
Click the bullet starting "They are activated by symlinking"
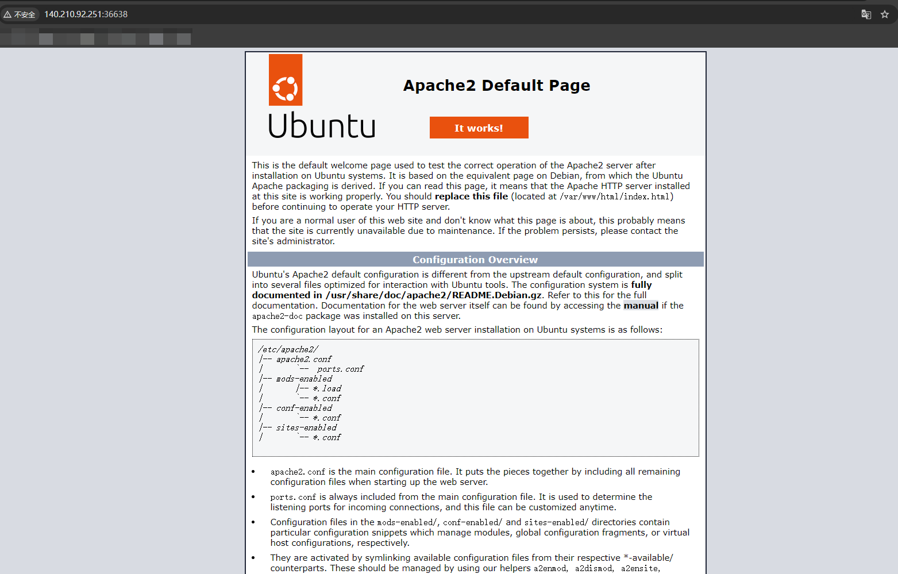point(472,563)
